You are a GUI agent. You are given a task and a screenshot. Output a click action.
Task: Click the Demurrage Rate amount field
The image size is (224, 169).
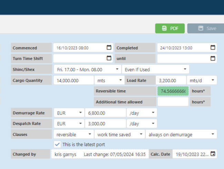pyautogui.click(x=105, y=113)
